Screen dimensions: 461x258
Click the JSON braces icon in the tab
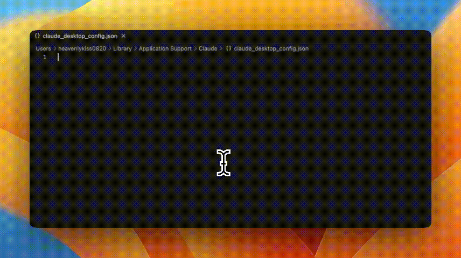point(37,36)
